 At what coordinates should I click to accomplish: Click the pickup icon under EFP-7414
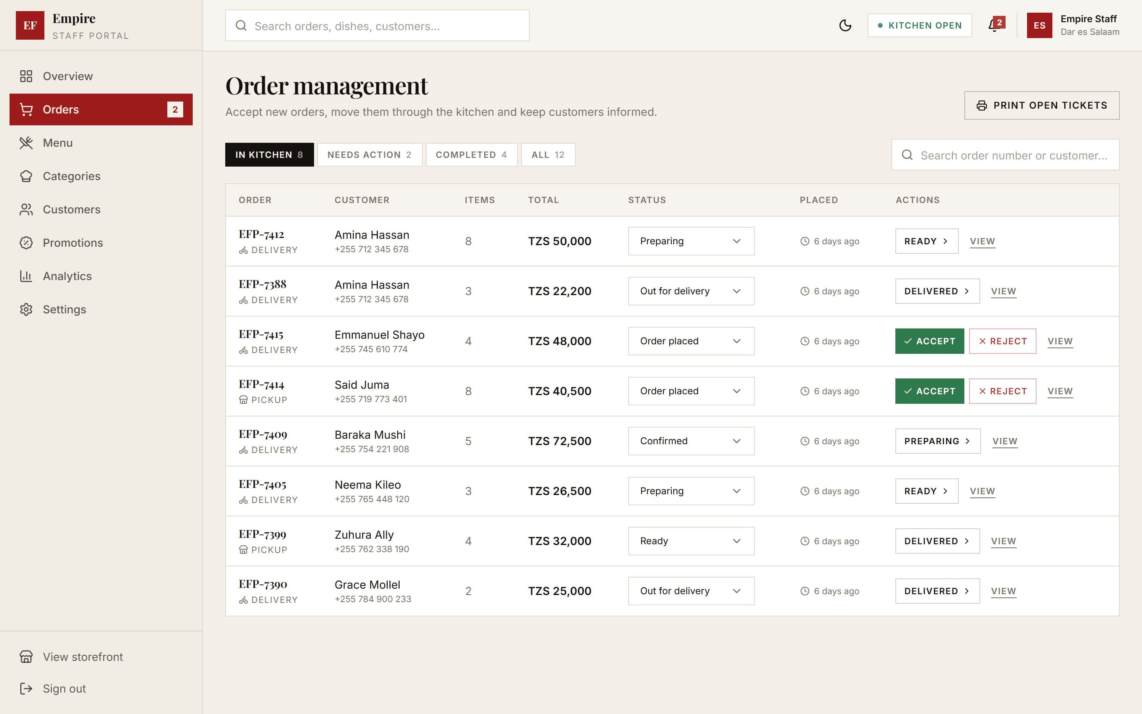243,400
